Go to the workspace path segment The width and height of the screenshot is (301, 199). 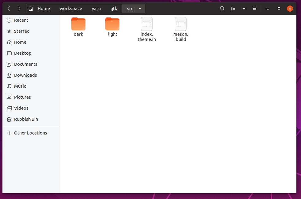pyautogui.click(x=71, y=9)
